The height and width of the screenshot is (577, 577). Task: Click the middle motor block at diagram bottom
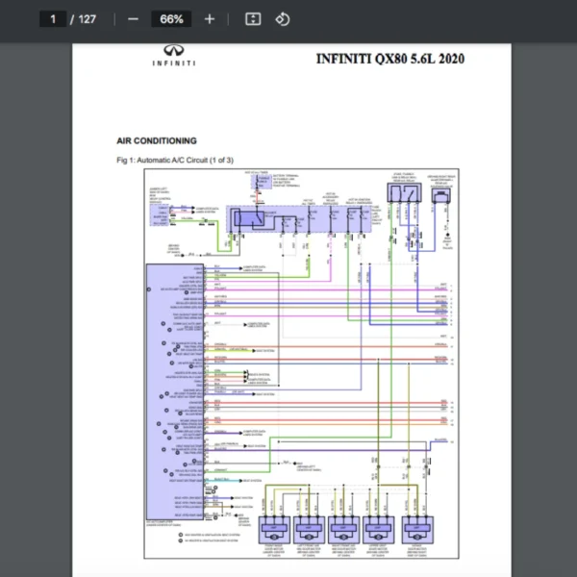coord(343,528)
